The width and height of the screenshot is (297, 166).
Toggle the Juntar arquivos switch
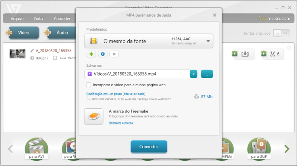click(x=281, y=33)
